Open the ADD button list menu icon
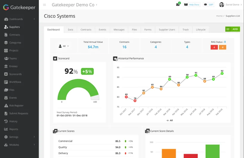244x158 pixels. point(228,29)
